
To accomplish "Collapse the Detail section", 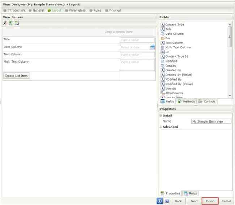I will pos(161,116).
